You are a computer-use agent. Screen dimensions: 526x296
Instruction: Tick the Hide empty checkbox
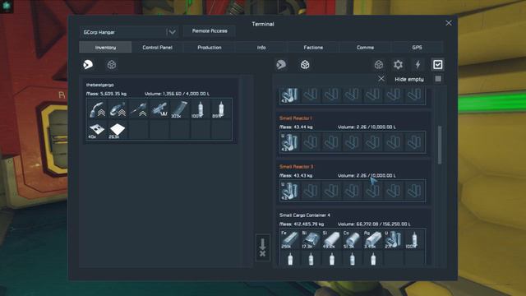pos(438,79)
